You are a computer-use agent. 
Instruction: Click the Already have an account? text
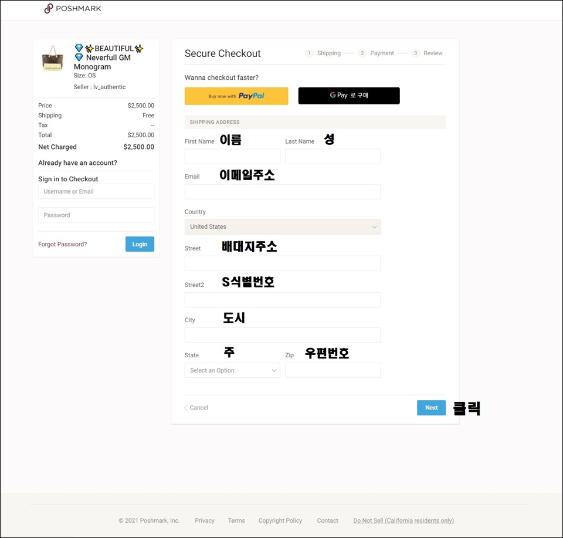click(77, 163)
